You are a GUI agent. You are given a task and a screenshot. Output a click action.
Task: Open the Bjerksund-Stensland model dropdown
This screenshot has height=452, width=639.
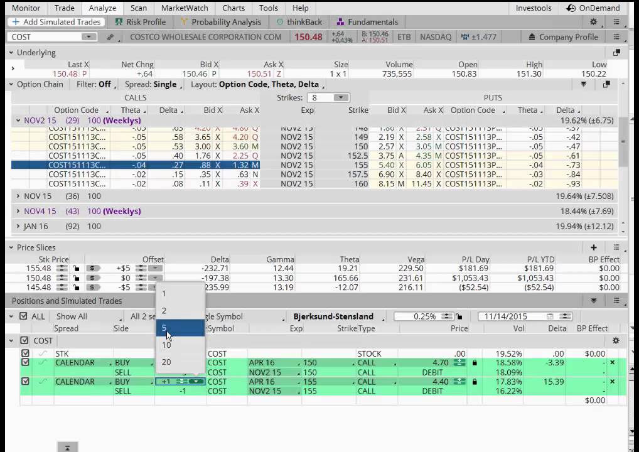coord(338,316)
